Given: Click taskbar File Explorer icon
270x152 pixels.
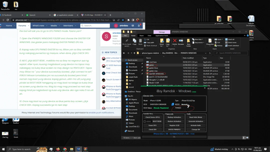Looking at the screenshot, I should (x=72, y=149).
